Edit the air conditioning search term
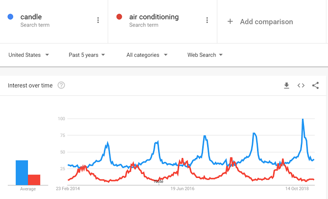This screenshot has width=328, height=199. pyautogui.click(x=154, y=17)
